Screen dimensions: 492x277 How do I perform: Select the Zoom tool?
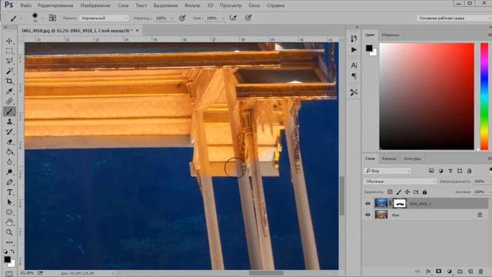[x=9, y=232]
